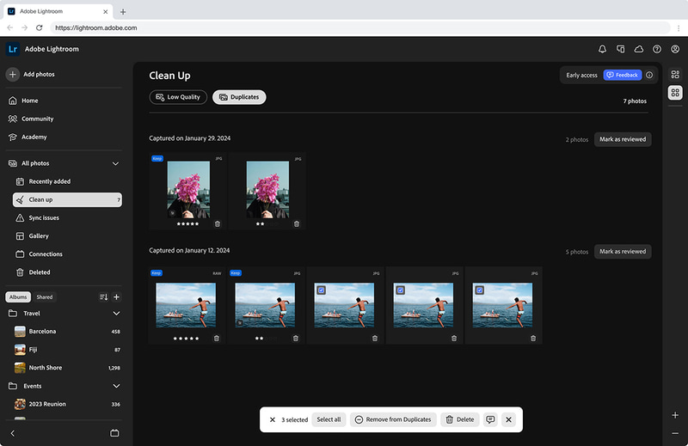This screenshot has width=688, height=446.
Task: Set star rating on RAW beach photo
Action: pyautogui.click(x=186, y=339)
